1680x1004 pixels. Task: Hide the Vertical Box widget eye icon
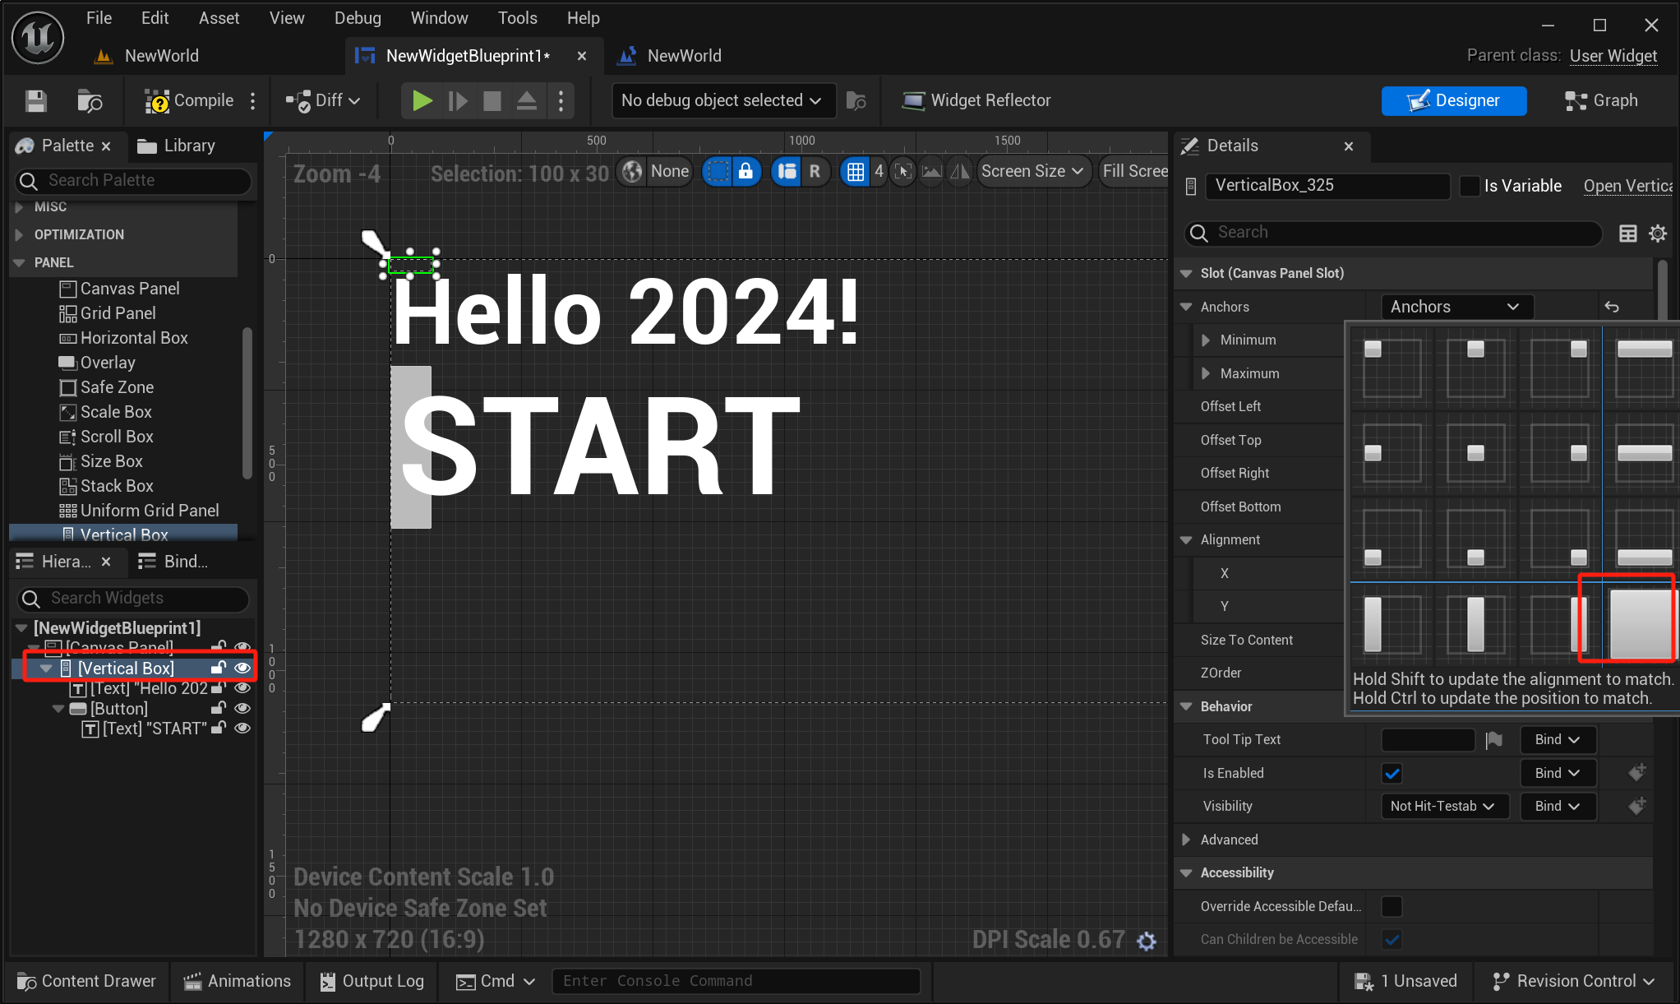242,669
